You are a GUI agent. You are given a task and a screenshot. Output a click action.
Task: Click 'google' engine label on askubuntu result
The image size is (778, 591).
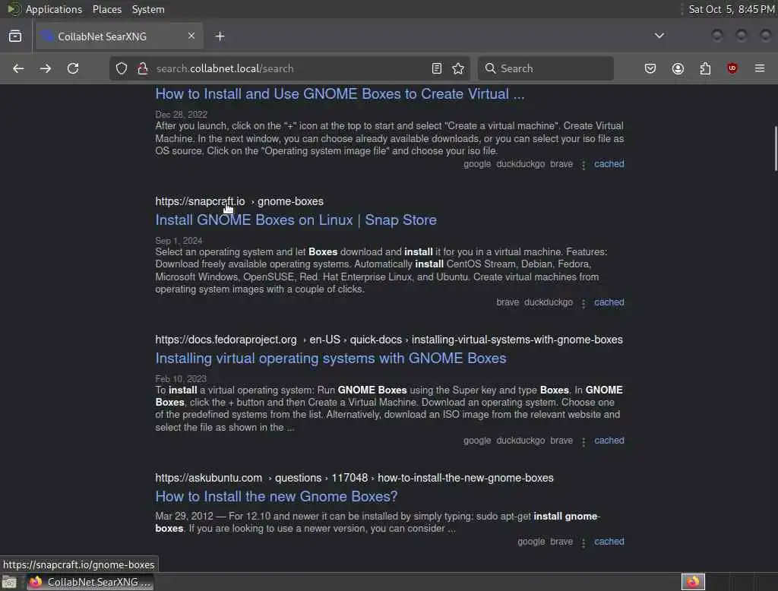(x=531, y=542)
